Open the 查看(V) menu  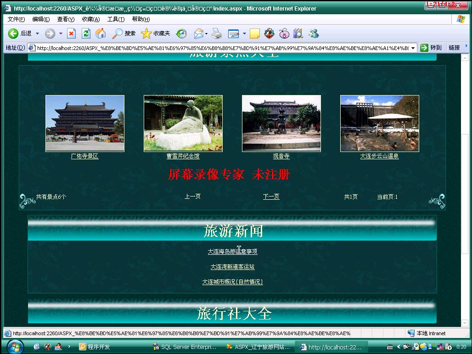tap(66, 19)
